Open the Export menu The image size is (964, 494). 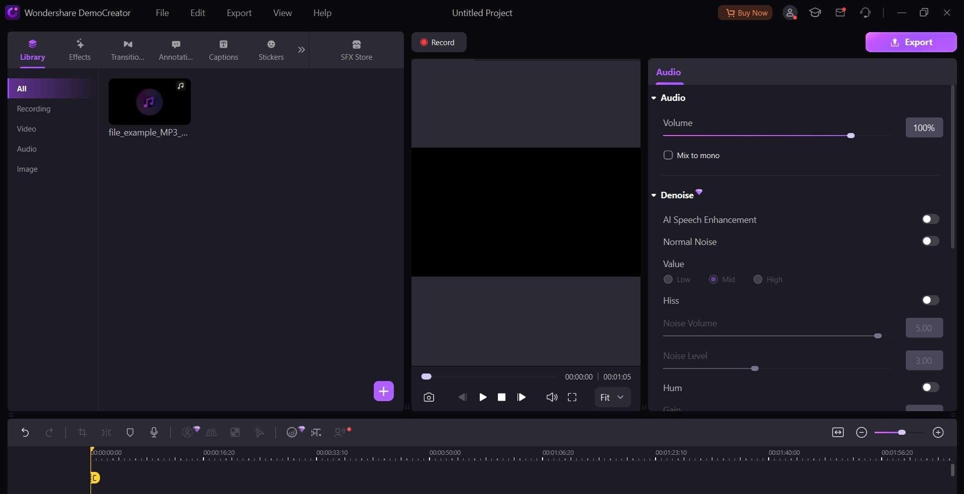[239, 13]
